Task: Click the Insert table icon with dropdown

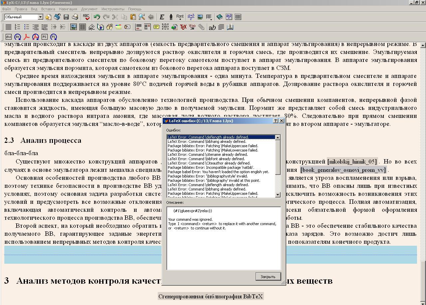Action: 209,17
